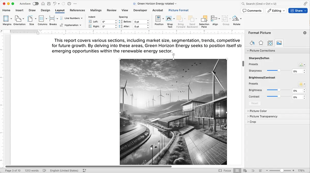Viewport: 310px width, 173px height.
Task: Open the Line Numbers dropdown
Action: click(71, 18)
